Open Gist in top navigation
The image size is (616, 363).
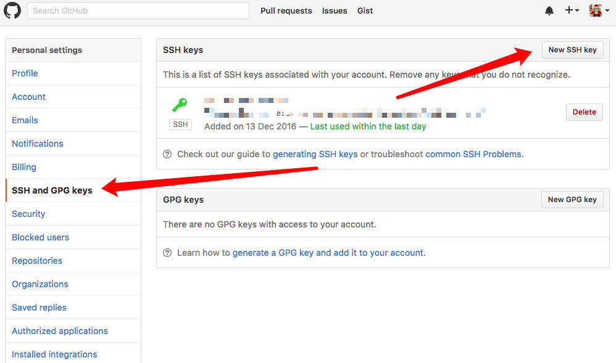click(365, 10)
